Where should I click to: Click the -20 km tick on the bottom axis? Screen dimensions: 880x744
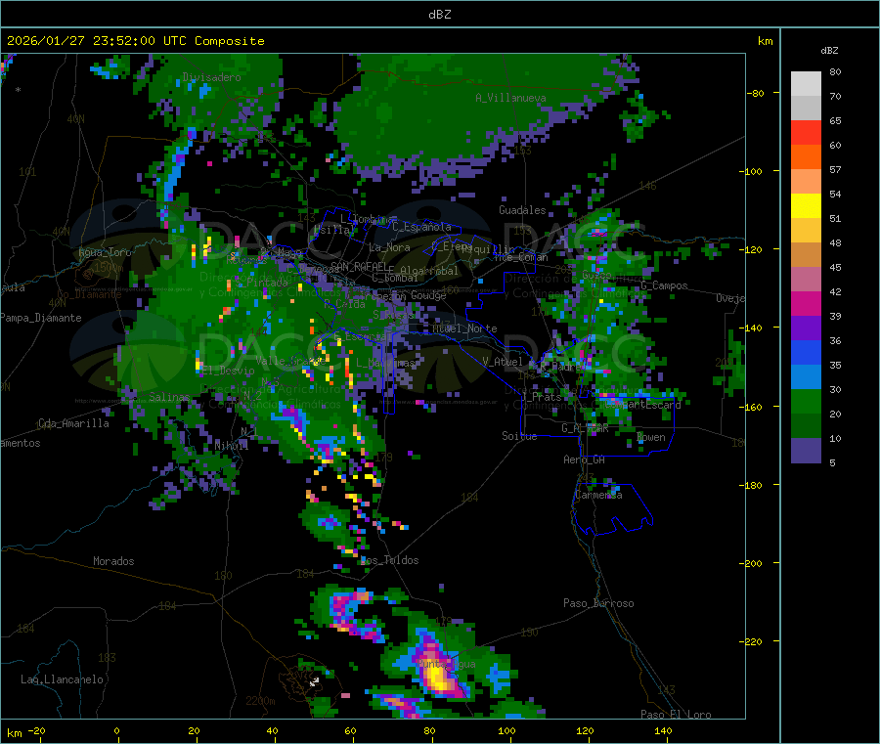coord(37,731)
